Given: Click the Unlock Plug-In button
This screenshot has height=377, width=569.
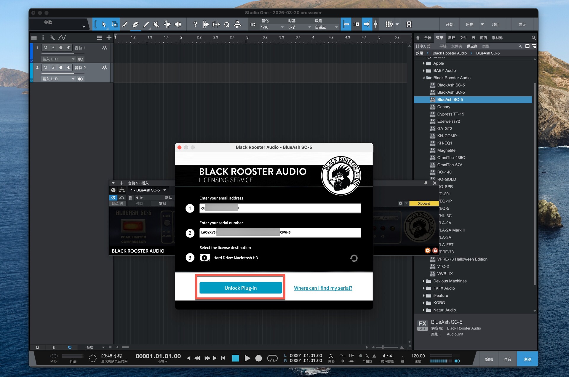Looking at the screenshot, I should coord(240,288).
